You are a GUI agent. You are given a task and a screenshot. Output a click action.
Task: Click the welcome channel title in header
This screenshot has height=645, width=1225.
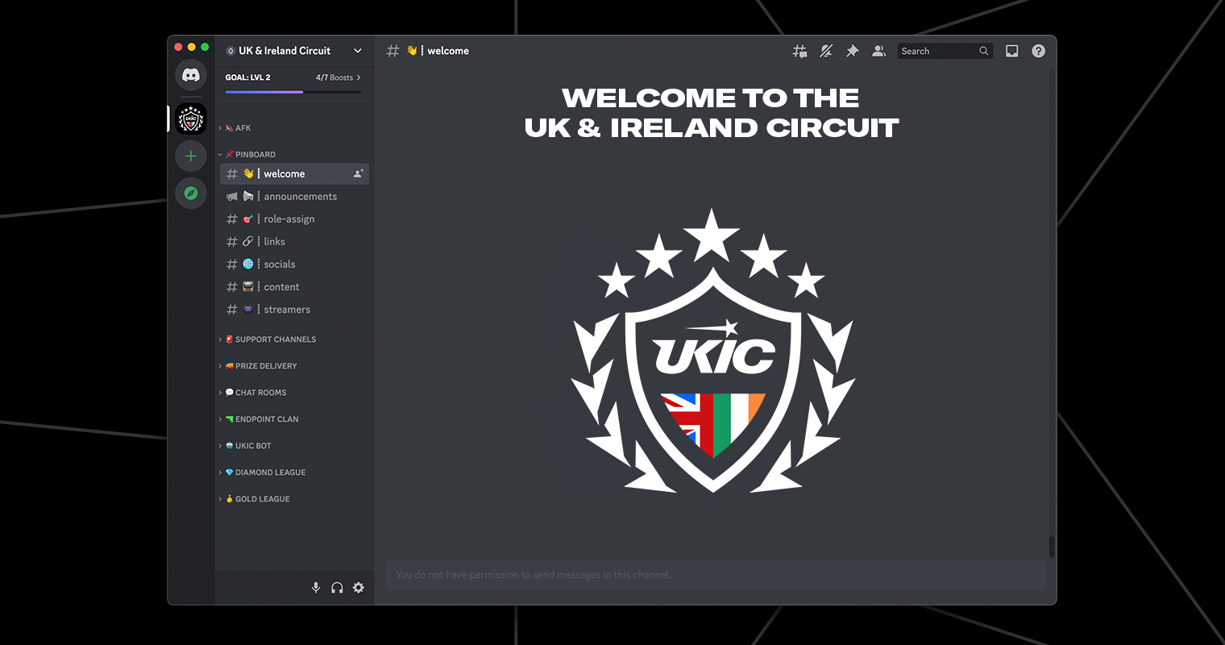(x=448, y=51)
